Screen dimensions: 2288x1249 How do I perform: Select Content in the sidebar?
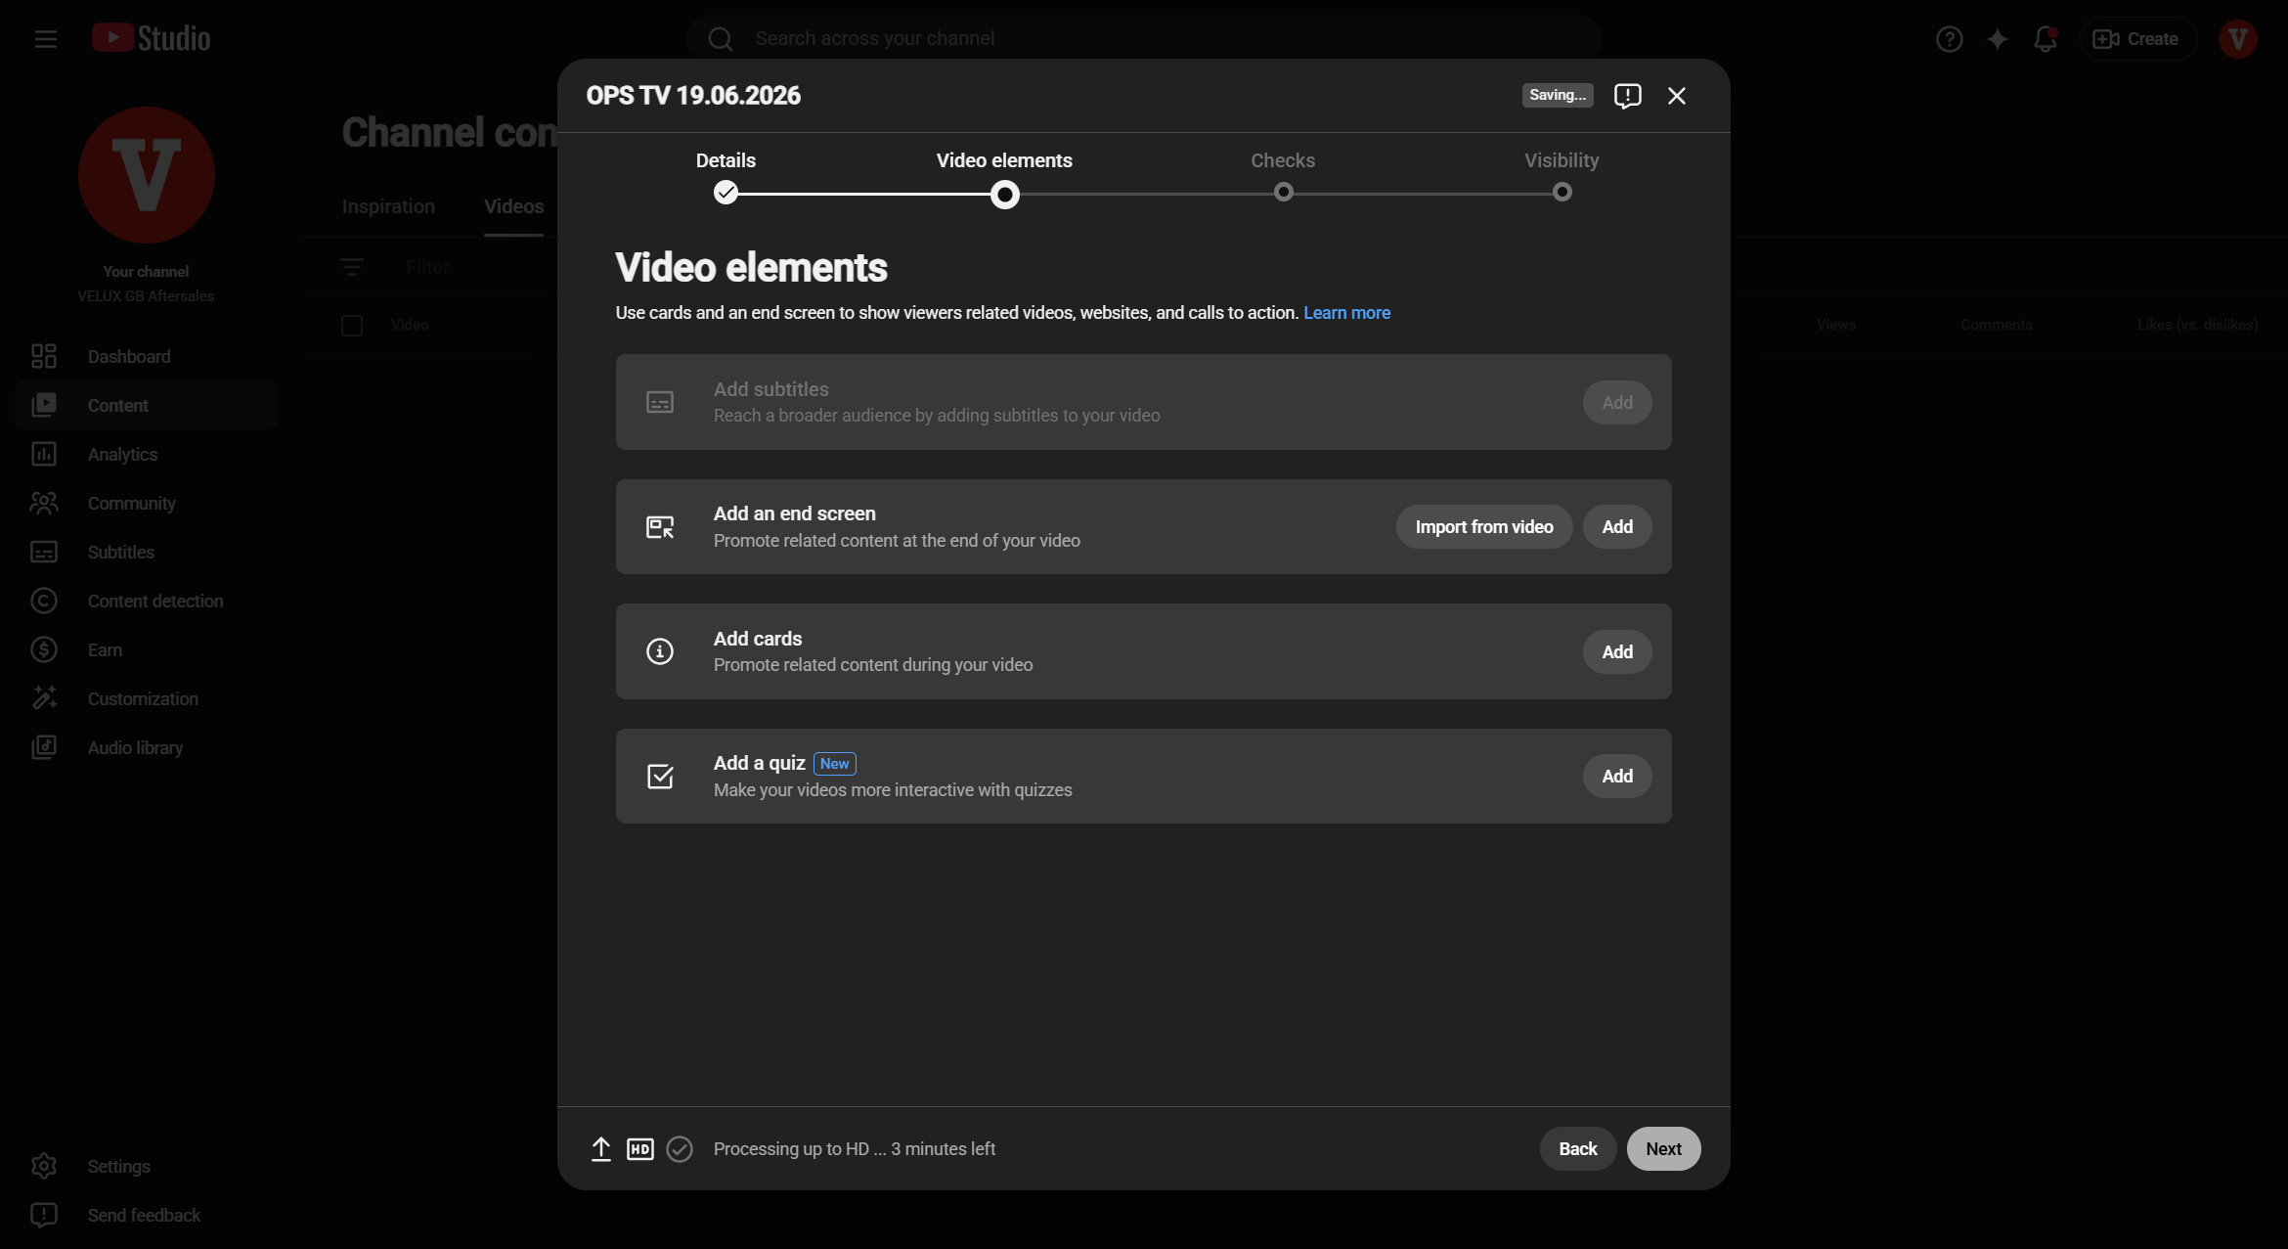pos(147,405)
